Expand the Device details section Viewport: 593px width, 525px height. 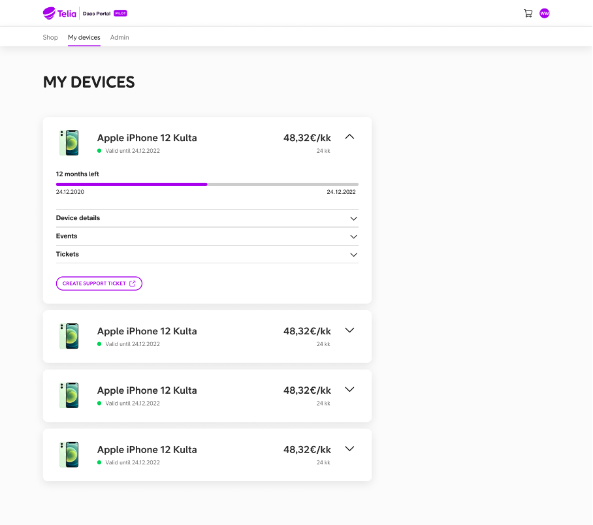click(x=207, y=218)
